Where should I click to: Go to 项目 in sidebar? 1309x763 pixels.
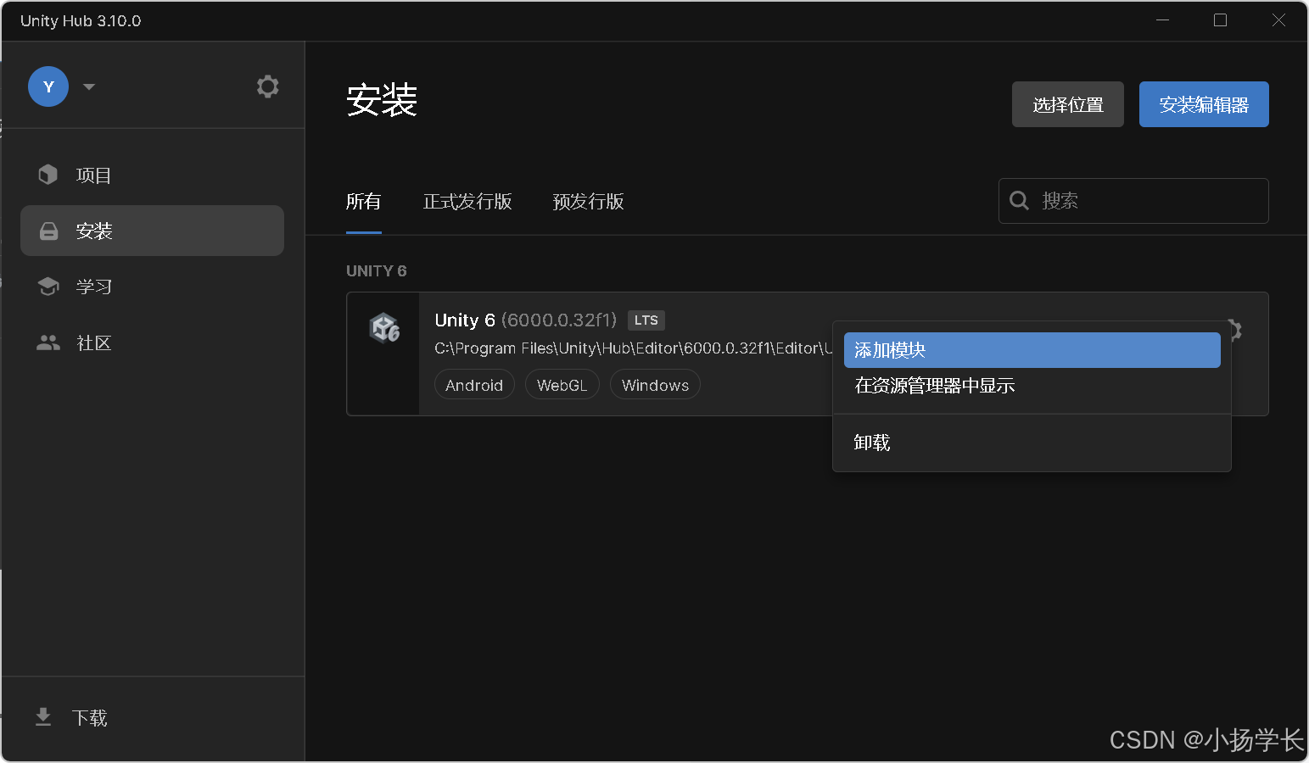pos(152,175)
